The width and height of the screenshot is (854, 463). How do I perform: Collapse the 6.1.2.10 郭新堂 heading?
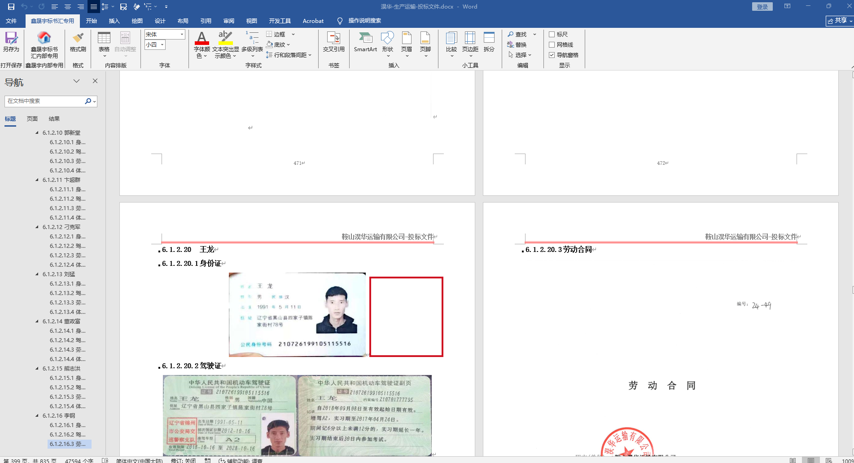coord(37,132)
